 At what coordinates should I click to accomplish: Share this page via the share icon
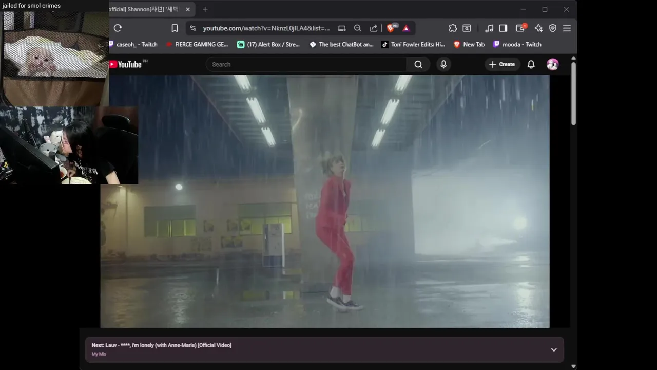[374, 28]
